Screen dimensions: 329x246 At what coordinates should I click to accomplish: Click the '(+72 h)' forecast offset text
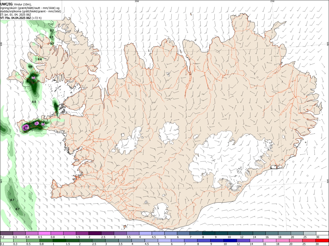(x=37, y=18)
